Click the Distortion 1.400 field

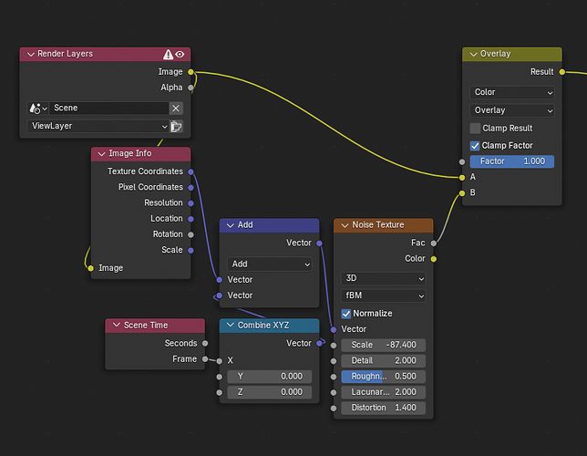(x=384, y=408)
